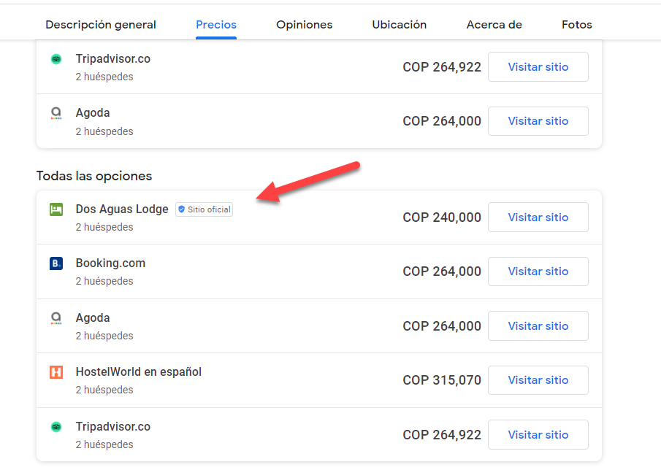The width and height of the screenshot is (661, 470).
Task: Click Visitar sitio for Agoda under Todas las opciones
Action: click(538, 325)
